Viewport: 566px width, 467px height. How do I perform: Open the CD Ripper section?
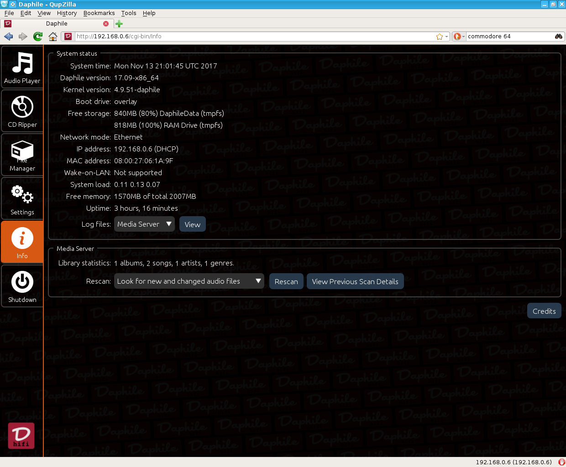coord(22,111)
